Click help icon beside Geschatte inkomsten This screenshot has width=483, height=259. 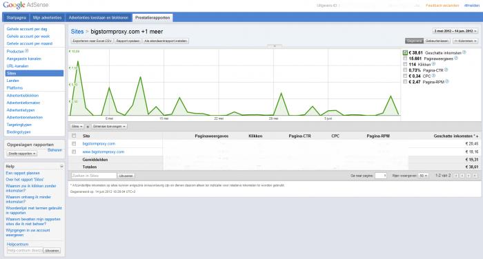pyautogui.click(x=464, y=52)
